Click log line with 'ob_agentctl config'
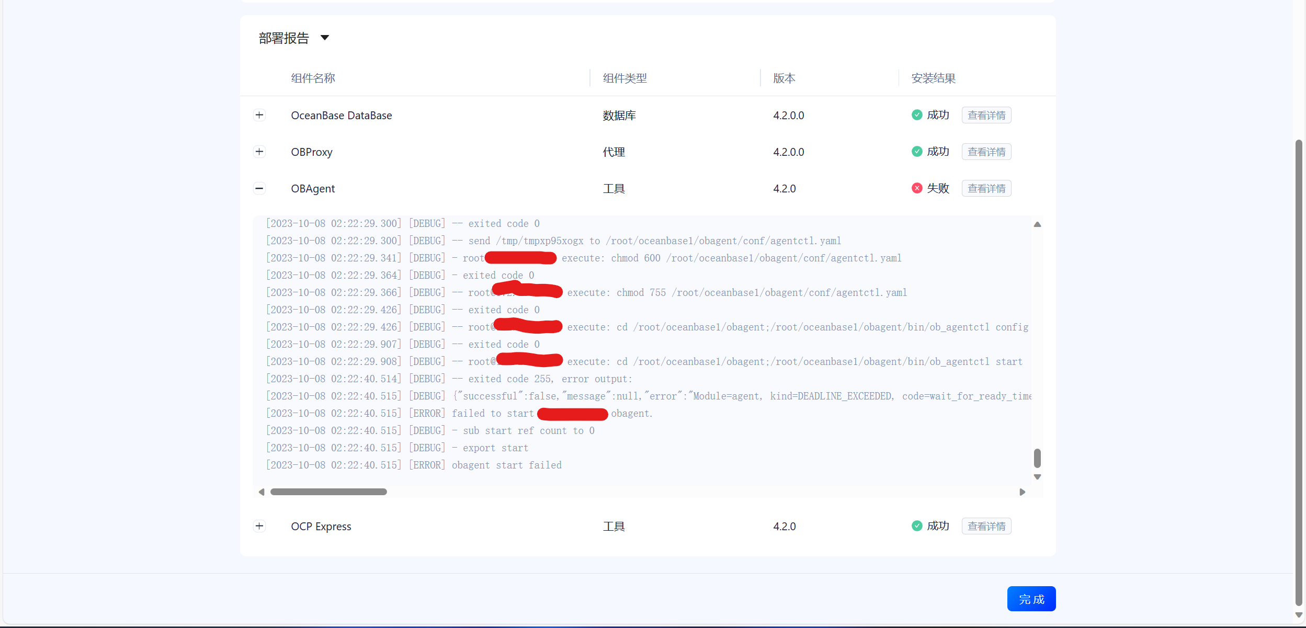 647,327
